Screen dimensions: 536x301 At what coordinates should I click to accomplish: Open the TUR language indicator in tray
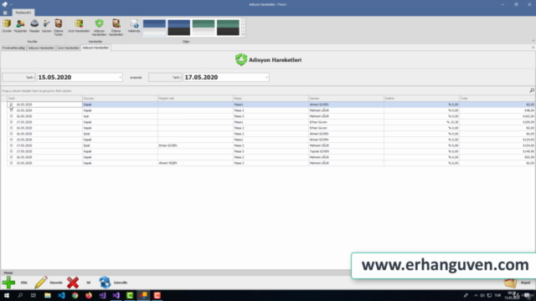pos(497,295)
